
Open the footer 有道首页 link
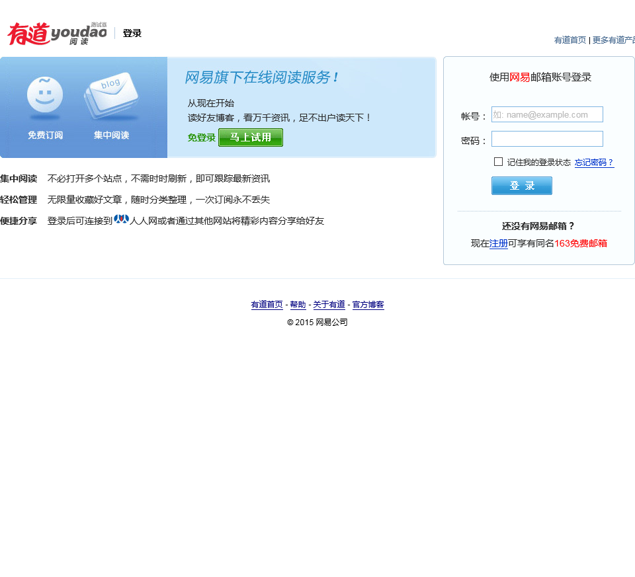(267, 305)
